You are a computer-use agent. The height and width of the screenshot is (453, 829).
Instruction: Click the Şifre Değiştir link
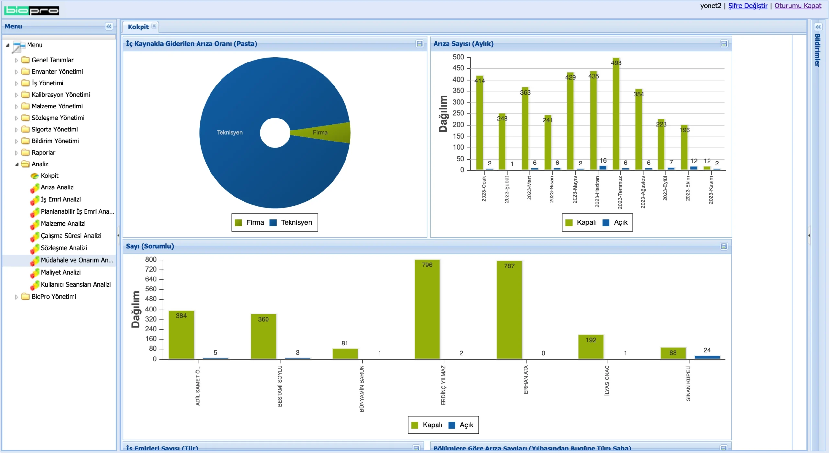(x=748, y=6)
